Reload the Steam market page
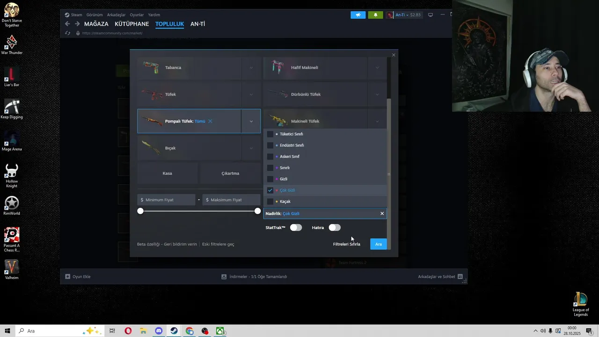Viewport: 599px width, 337px height. pos(67,33)
